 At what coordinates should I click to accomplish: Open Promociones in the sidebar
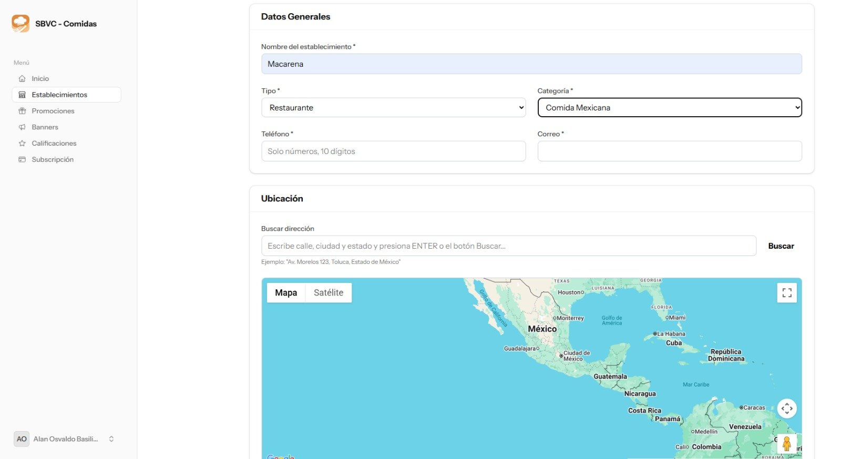[x=66, y=111]
